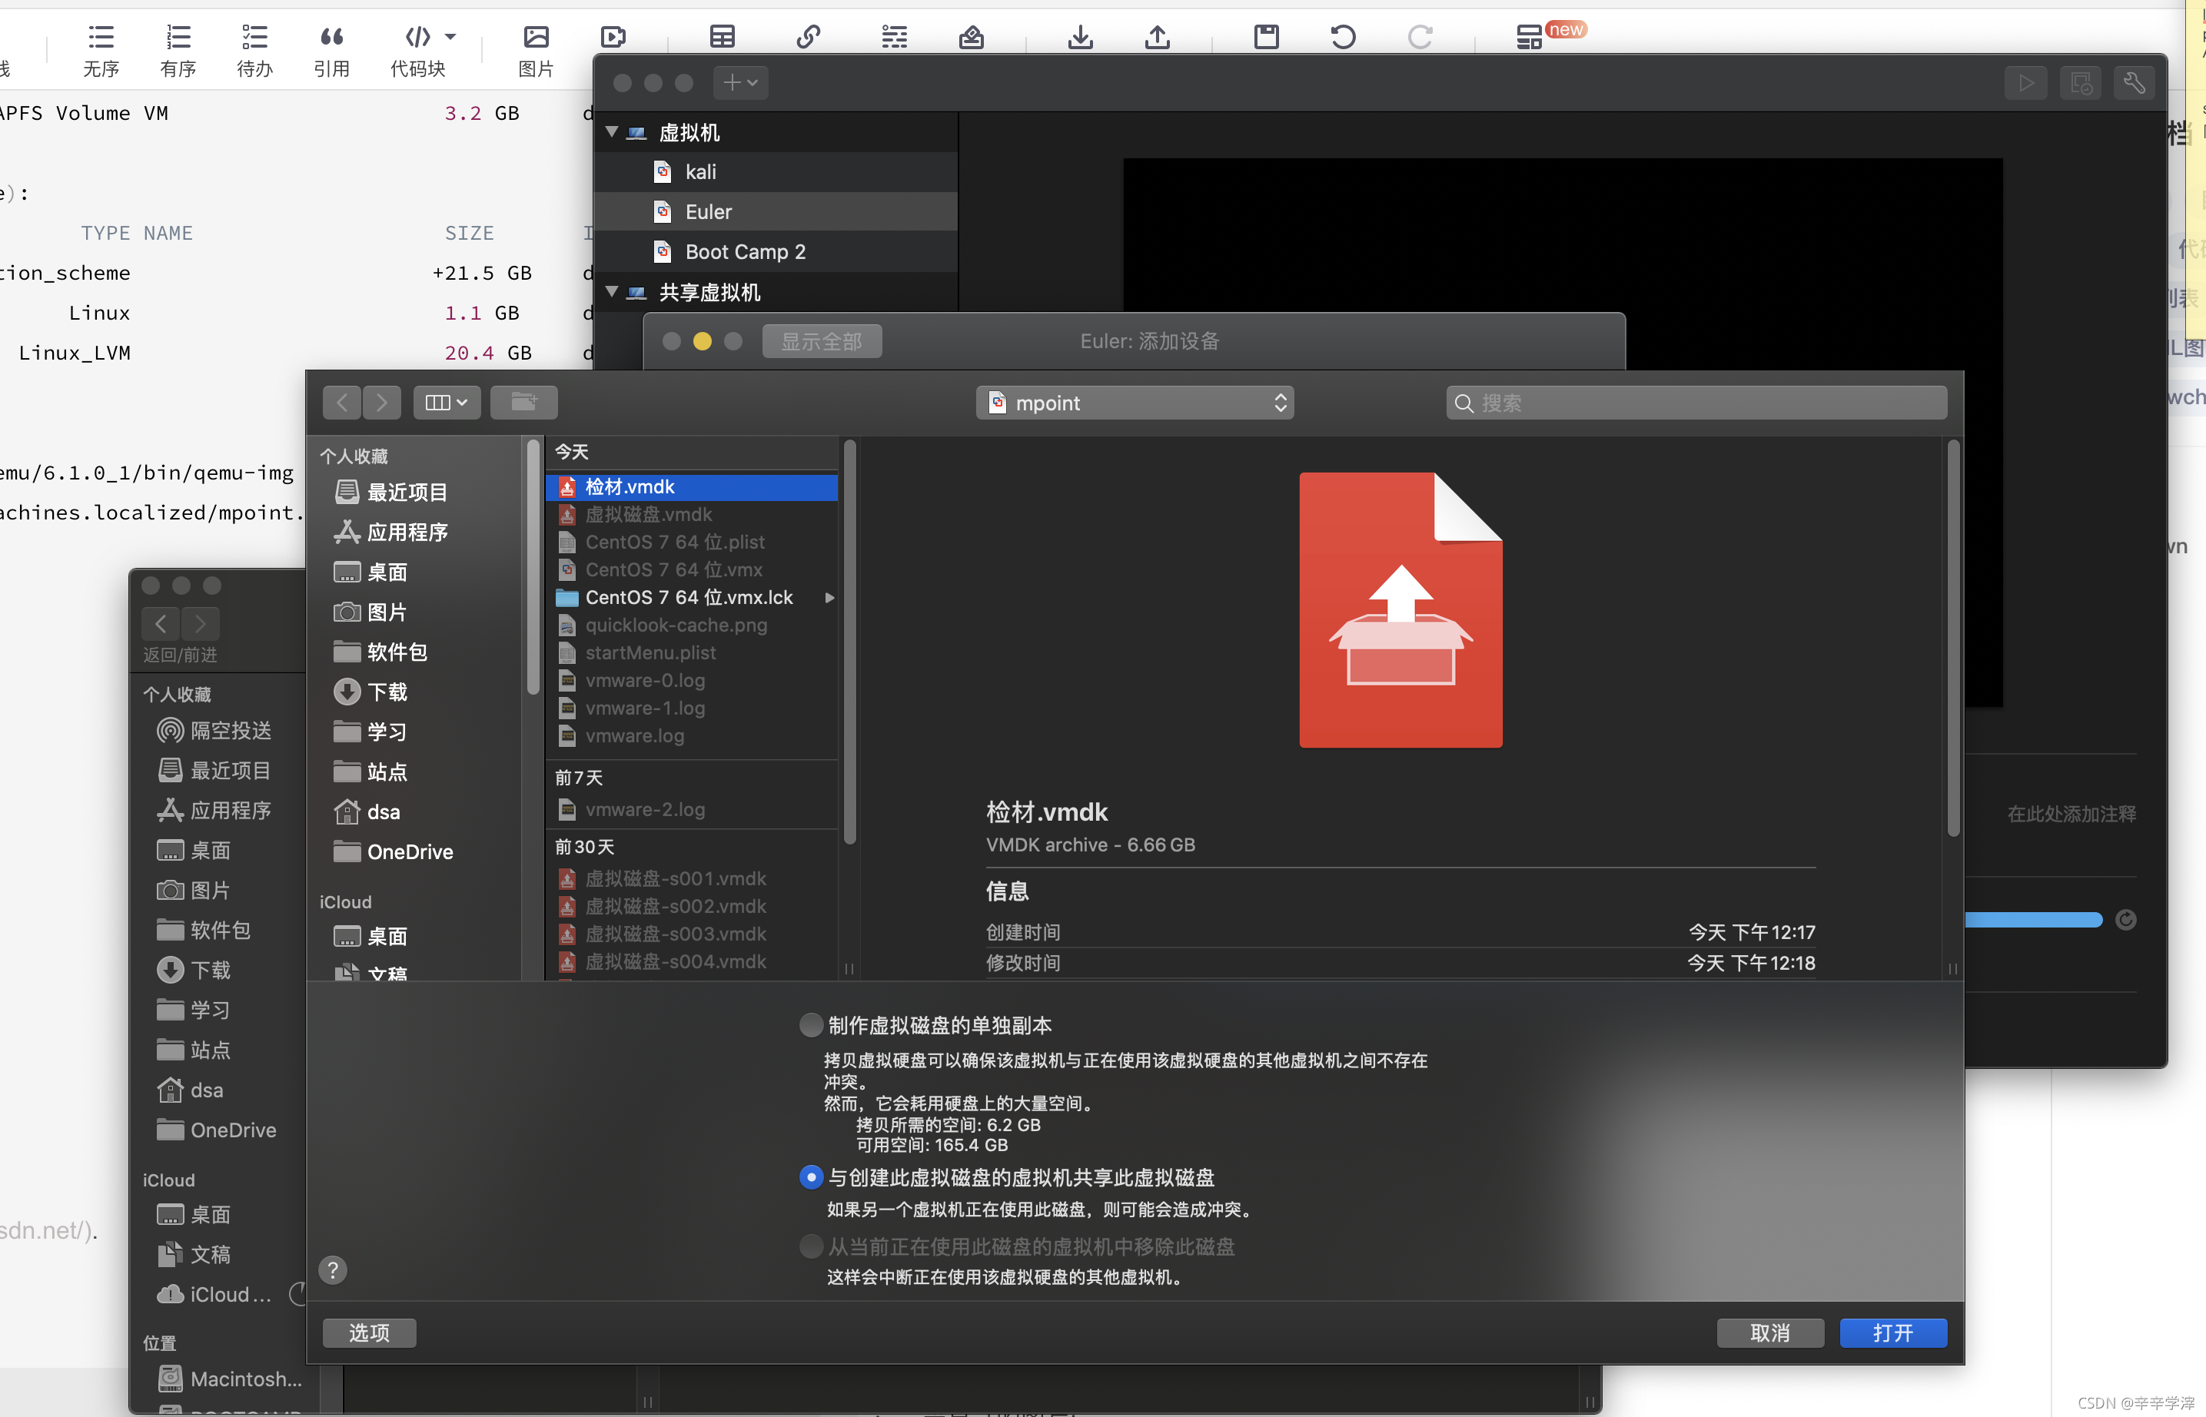The image size is (2206, 1417).
Task: Click the export (upload arrow) toolbar icon
Action: click(1158, 37)
